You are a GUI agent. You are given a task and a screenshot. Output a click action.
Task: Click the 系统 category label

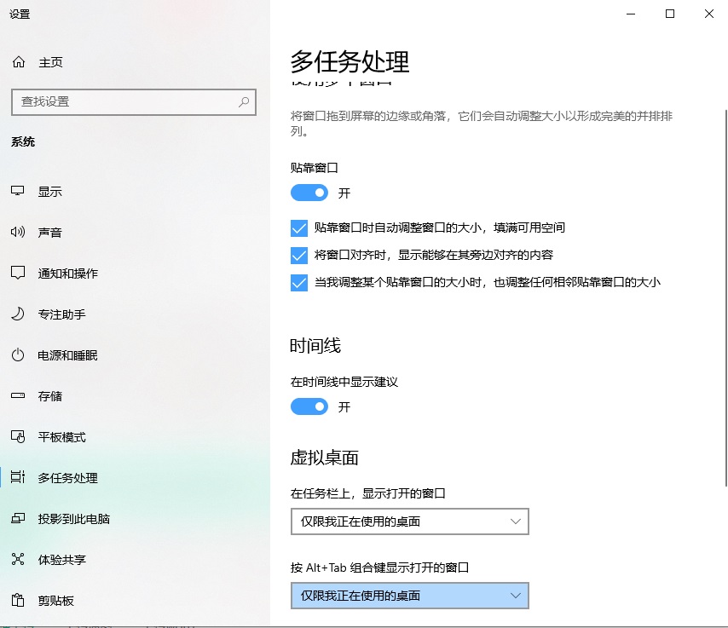[x=23, y=141]
